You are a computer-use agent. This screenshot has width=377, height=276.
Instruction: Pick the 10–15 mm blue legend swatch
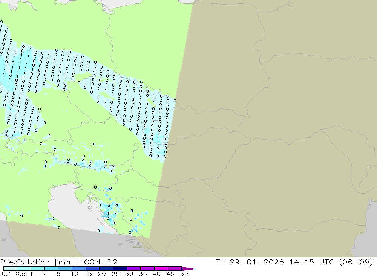(x=79, y=268)
